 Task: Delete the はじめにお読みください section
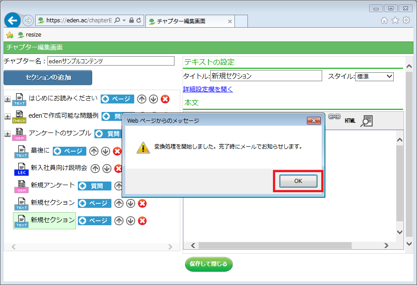(165, 99)
